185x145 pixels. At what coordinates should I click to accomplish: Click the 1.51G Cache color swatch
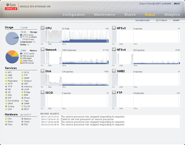click(21, 54)
